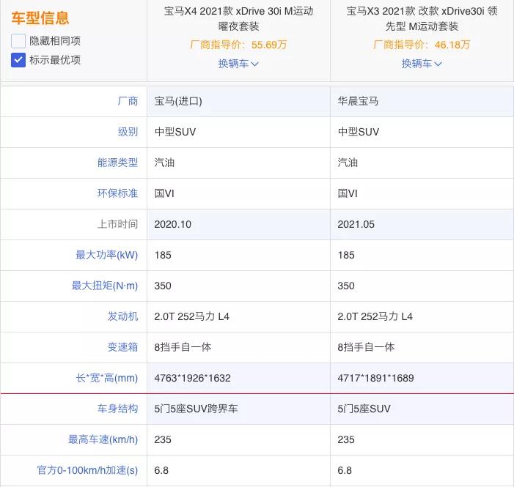The image size is (514, 487).
Task: Check the 隐藏相同项 checkbox
Action: (18, 41)
